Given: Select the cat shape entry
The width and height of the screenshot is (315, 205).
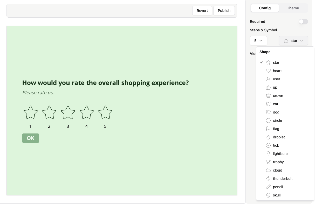Looking at the screenshot, I should click(x=276, y=104).
